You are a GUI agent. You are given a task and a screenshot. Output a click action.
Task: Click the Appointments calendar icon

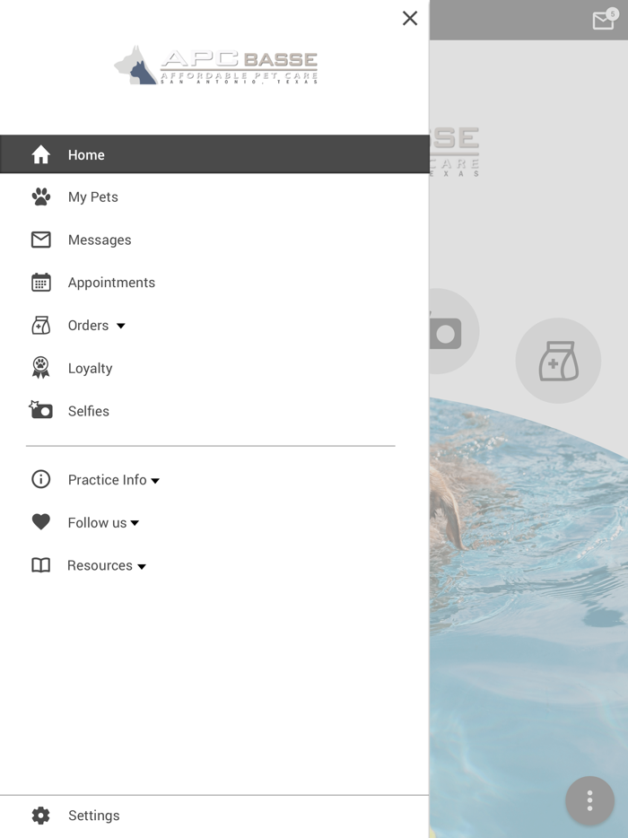(40, 283)
